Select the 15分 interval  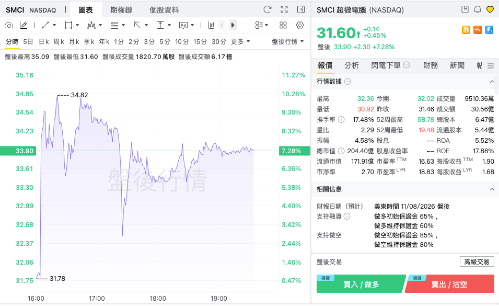(200, 42)
